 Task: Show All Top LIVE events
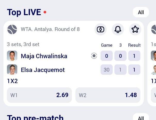click(x=141, y=12)
